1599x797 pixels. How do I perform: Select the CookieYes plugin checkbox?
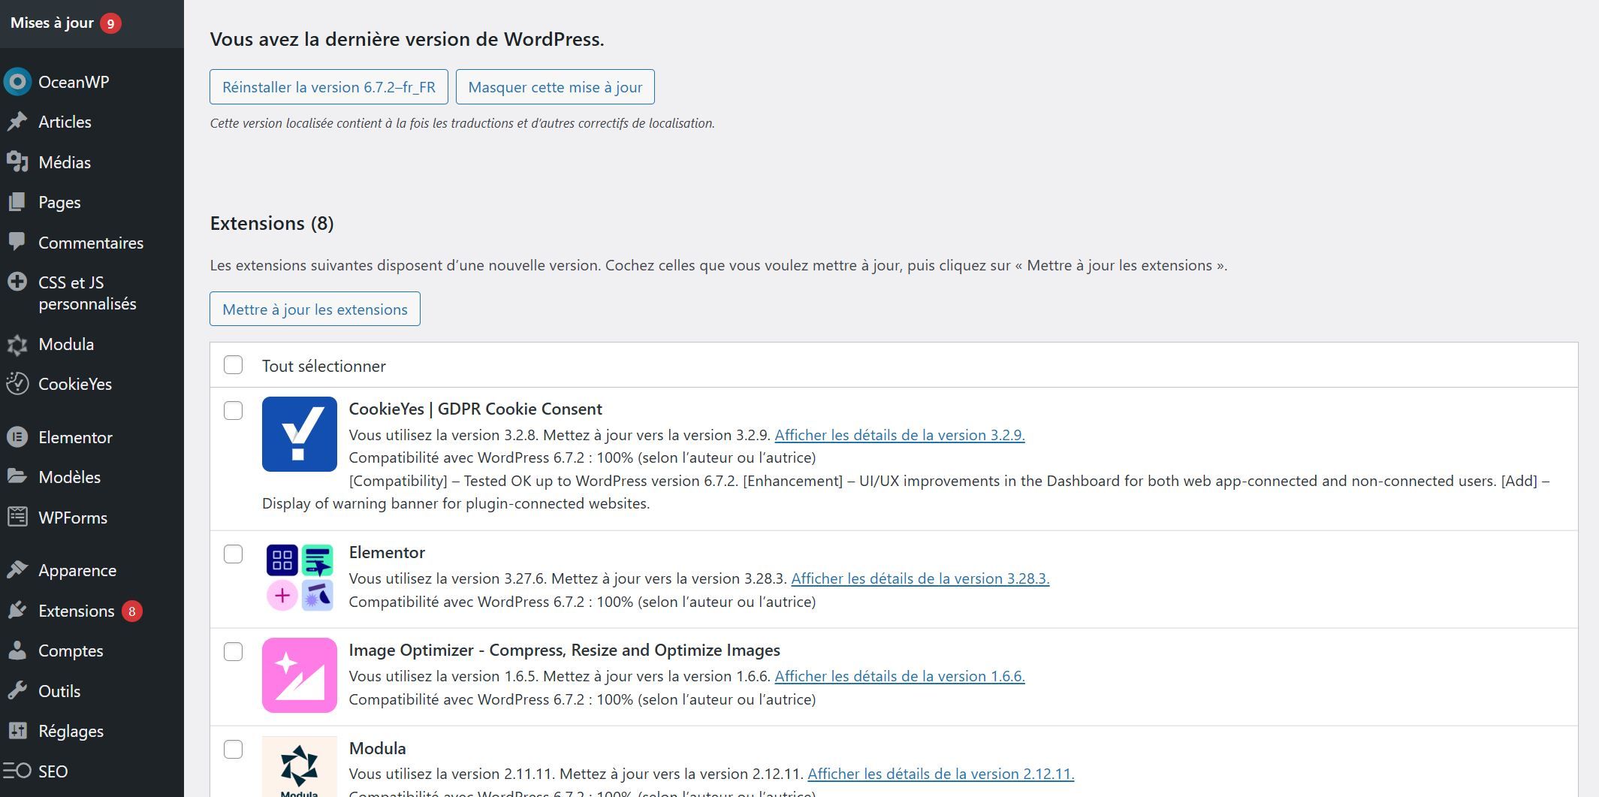tap(234, 410)
